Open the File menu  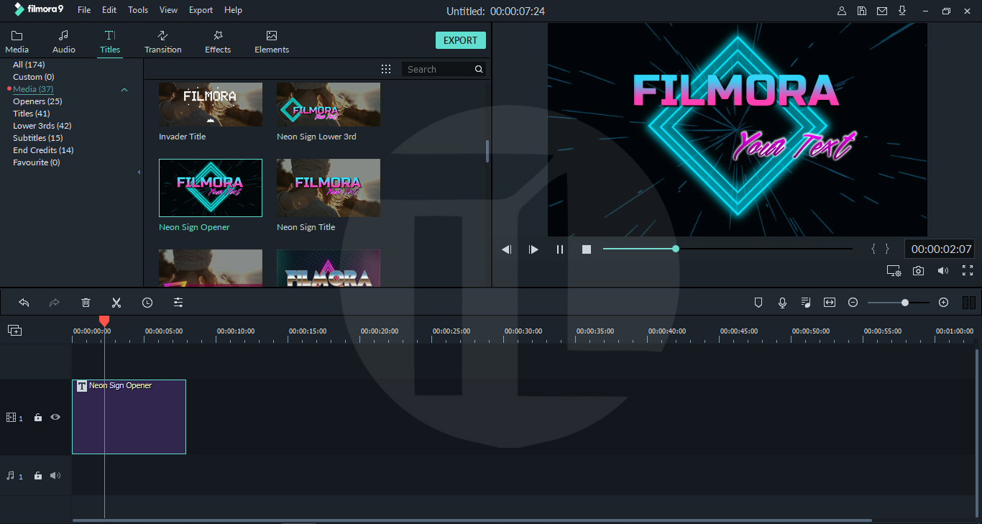pyautogui.click(x=84, y=10)
